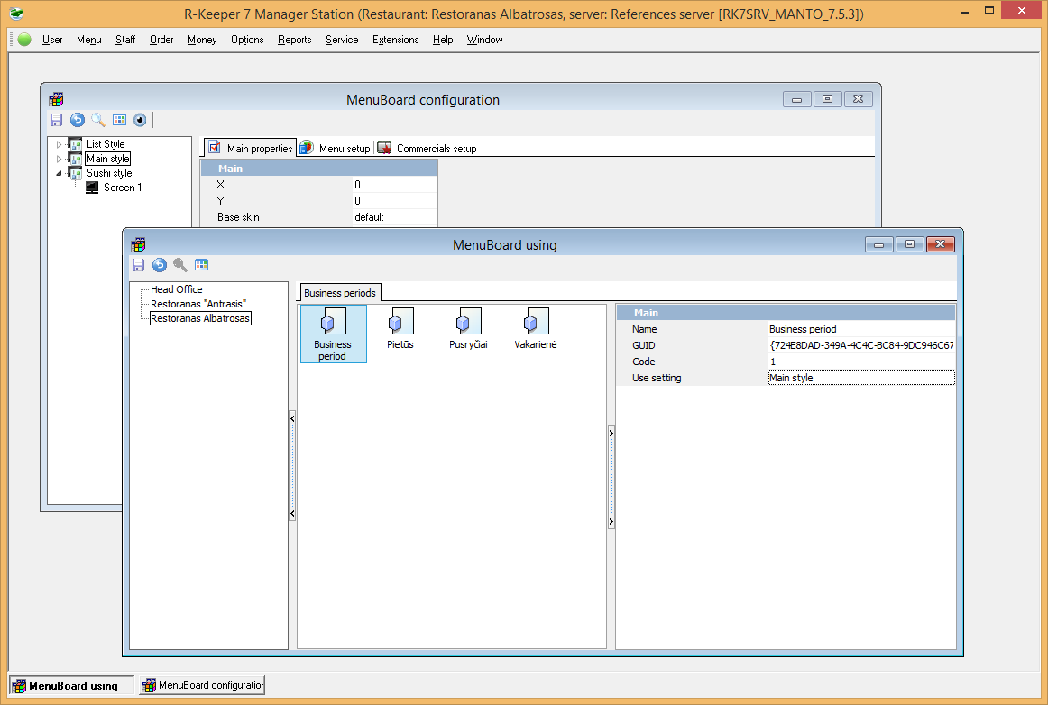This screenshot has width=1048, height=705.
Task: Activate MenuBoard configuration taskbar button
Action: 203,686
